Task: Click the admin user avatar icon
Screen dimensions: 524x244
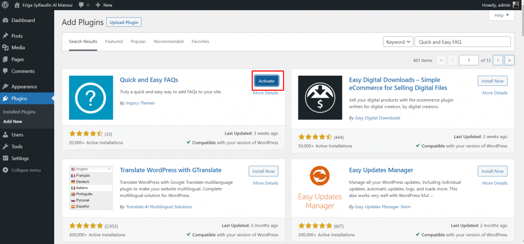Action: 518,5
